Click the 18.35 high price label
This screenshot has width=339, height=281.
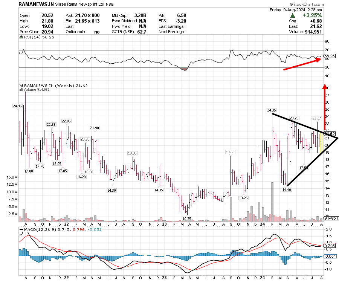(132, 153)
